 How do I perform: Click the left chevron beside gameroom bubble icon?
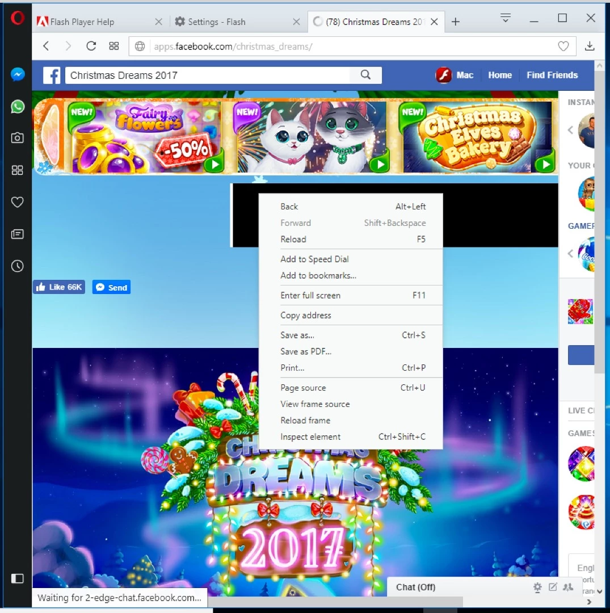pos(570,254)
